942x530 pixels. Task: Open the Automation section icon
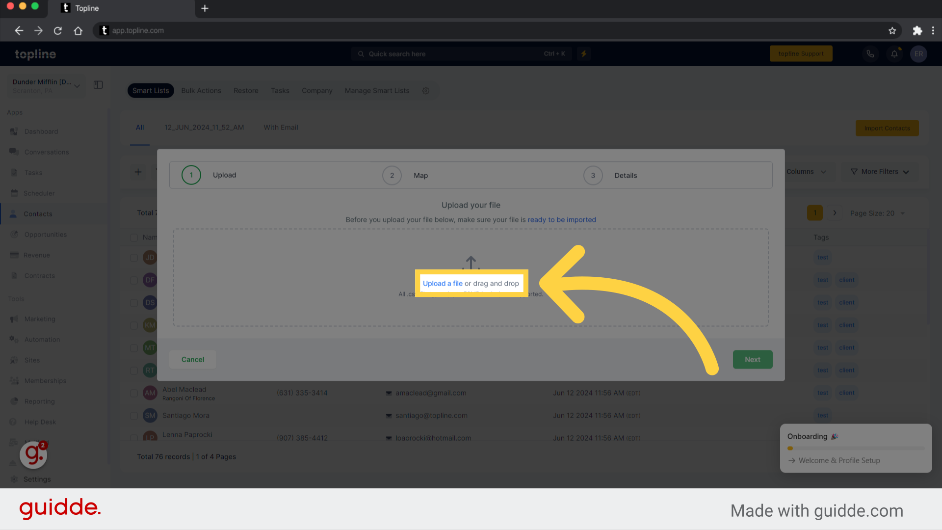pyautogui.click(x=14, y=339)
